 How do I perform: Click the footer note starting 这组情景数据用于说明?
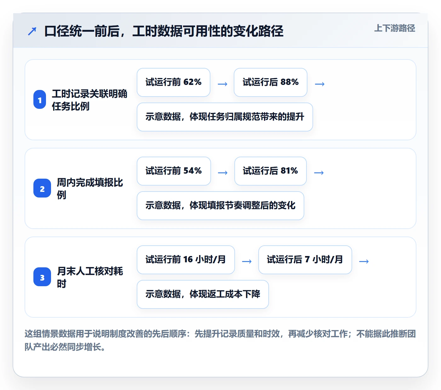(x=220, y=340)
